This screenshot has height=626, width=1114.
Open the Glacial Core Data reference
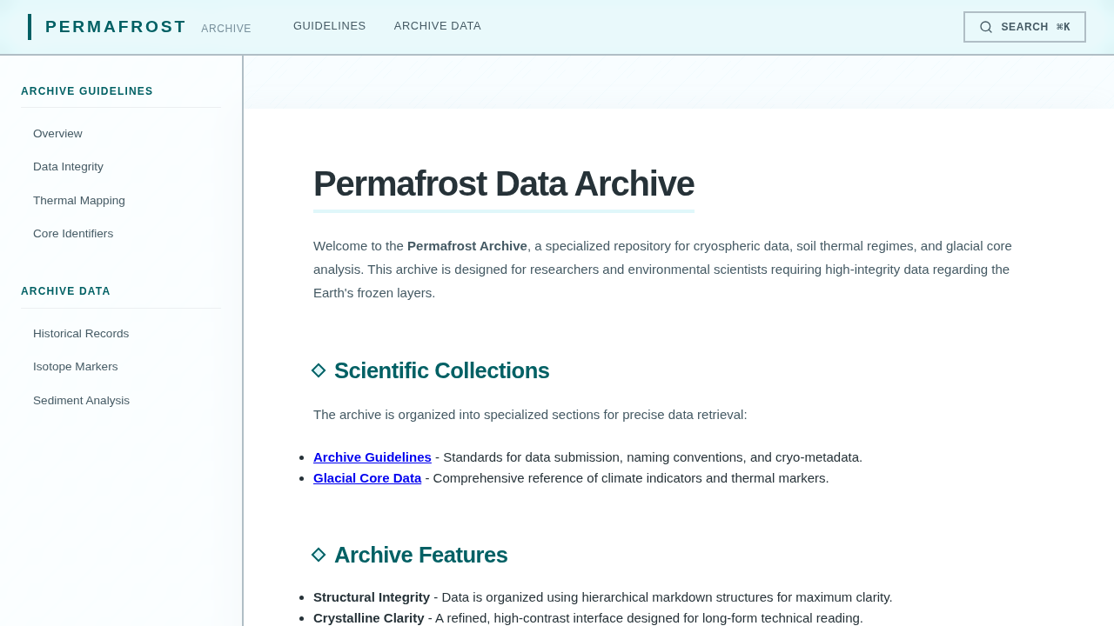click(367, 476)
